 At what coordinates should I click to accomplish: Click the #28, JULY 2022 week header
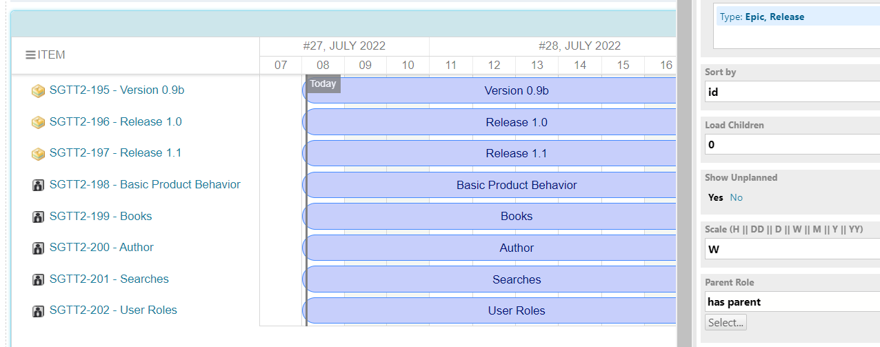[x=579, y=46]
